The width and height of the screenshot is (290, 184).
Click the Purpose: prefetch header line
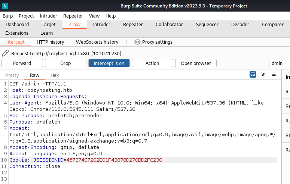click(35, 122)
